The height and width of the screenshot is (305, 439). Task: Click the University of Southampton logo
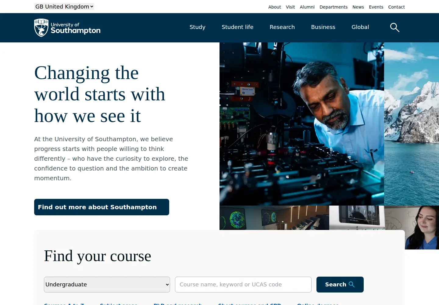point(67,28)
